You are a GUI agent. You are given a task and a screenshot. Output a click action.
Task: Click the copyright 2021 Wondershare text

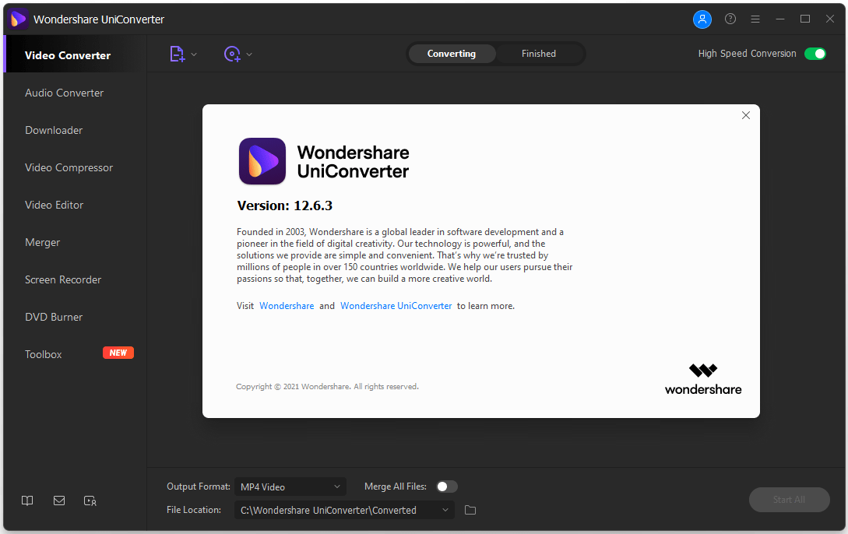pyautogui.click(x=327, y=386)
